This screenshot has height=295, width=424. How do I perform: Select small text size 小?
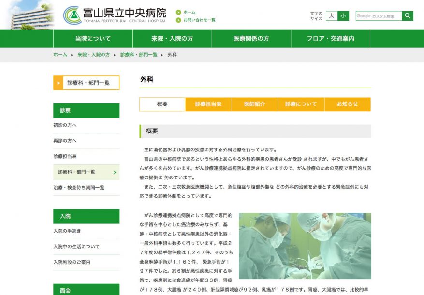tap(343, 16)
